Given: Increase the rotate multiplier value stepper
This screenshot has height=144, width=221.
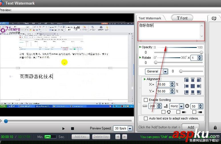Looking at the screenshot, I should pyautogui.click(x=199, y=56).
